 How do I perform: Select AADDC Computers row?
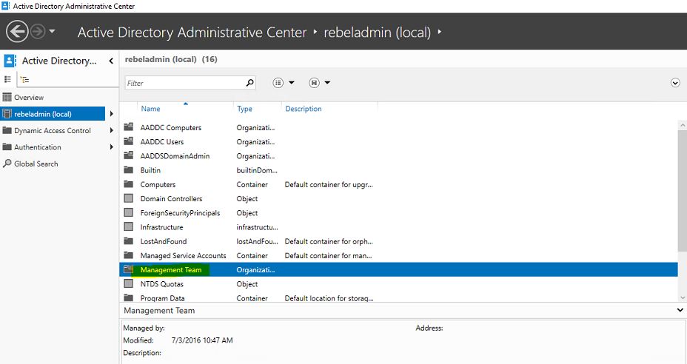click(398, 127)
